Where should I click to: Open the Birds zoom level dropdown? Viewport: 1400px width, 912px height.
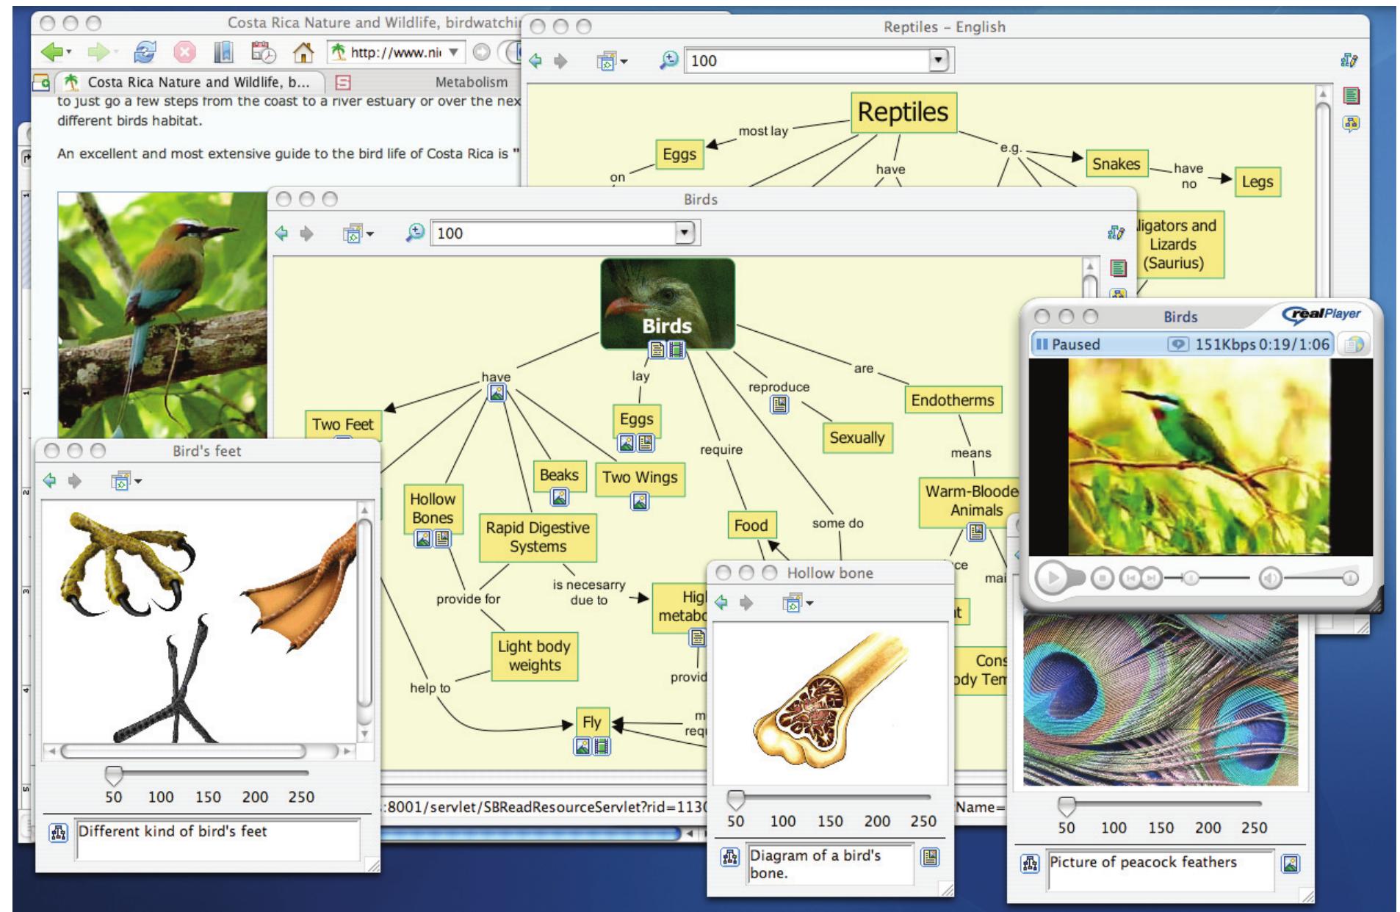pos(684,233)
